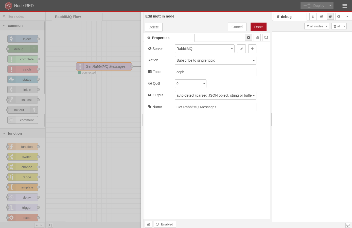Switch to the RabbitMQ Flow tab
352x228 pixels.
[68, 17]
